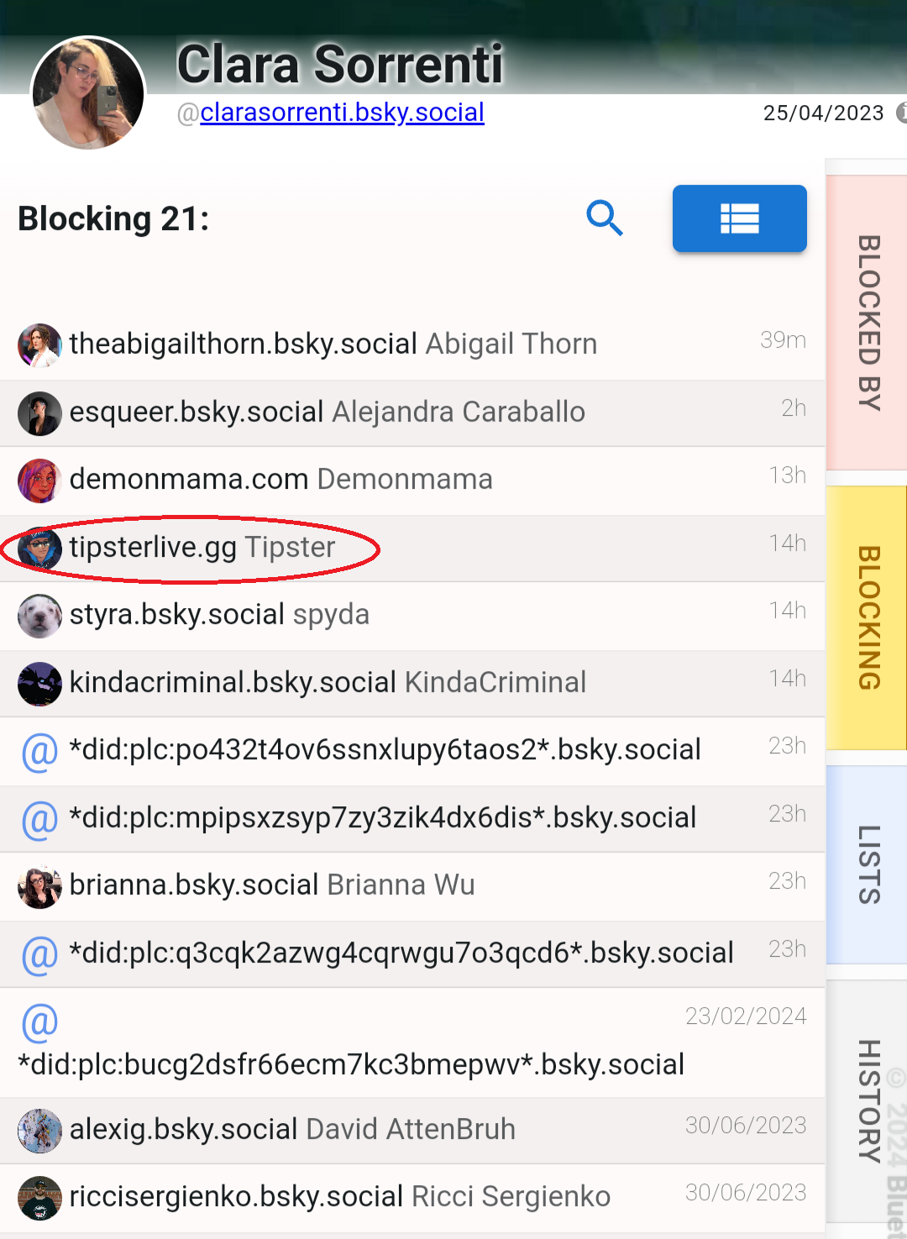
Task: Click Alejandra Caraballo's avatar icon
Action: tap(39, 413)
